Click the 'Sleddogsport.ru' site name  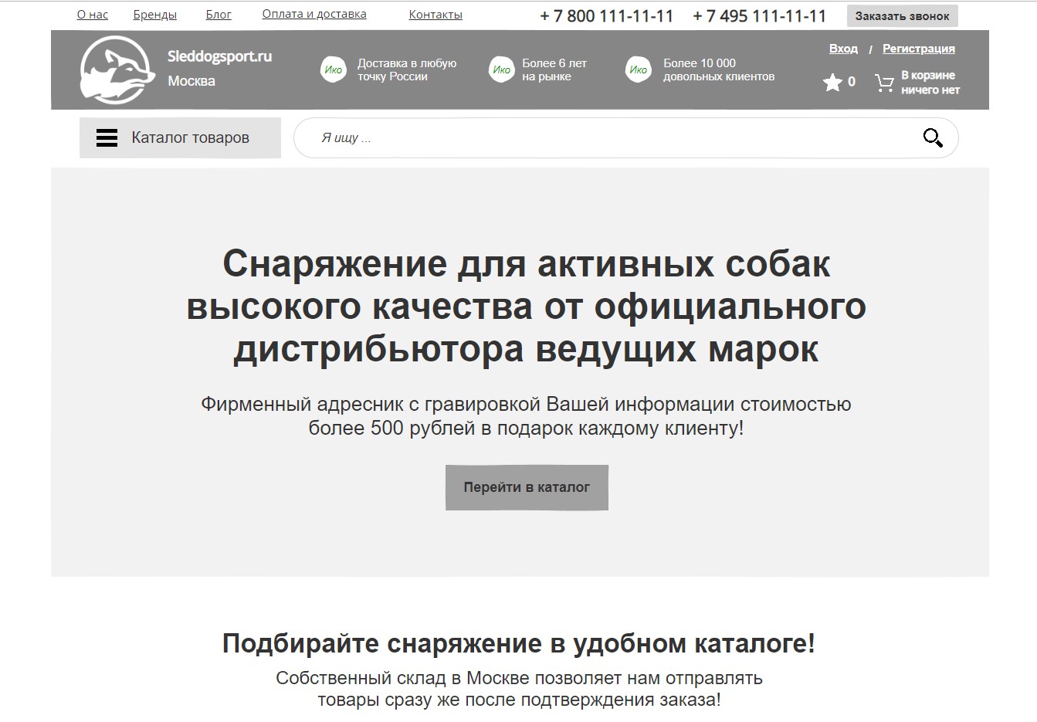click(220, 56)
